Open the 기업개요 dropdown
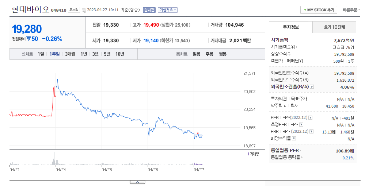Image resolution: width=369 pixels, height=186 pixels. [168, 10]
